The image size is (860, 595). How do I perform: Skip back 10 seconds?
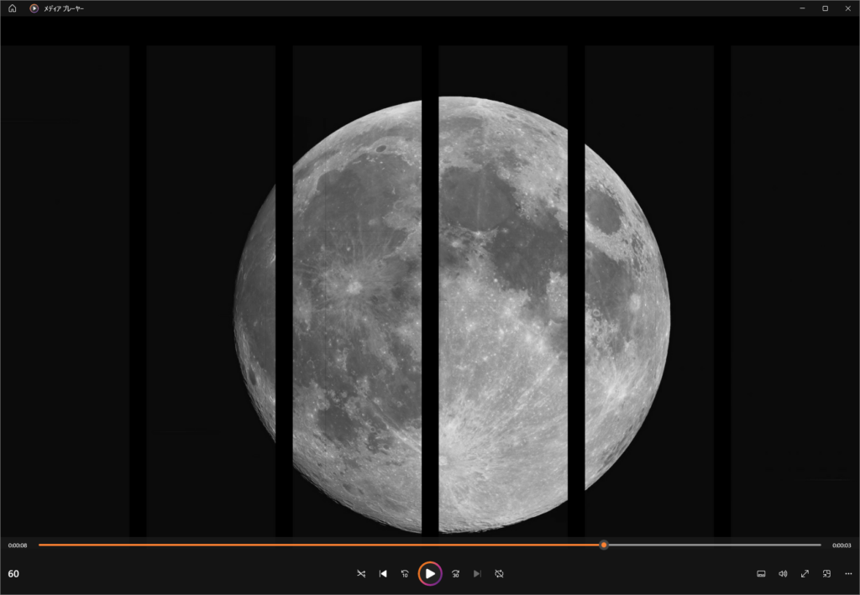pyautogui.click(x=405, y=574)
